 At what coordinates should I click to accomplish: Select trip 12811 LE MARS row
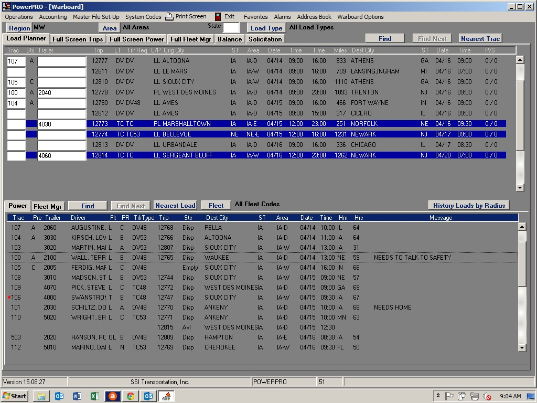(x=296, y=71)
